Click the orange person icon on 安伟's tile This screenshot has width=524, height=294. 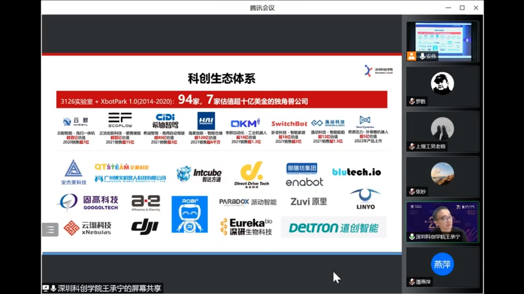point(411,56)
